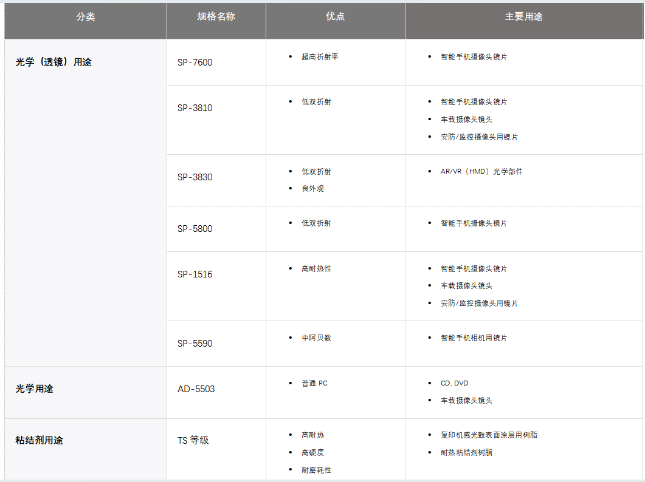Select the TS 等级 specification cell
The image size is (645, 482).
(193, 441)
